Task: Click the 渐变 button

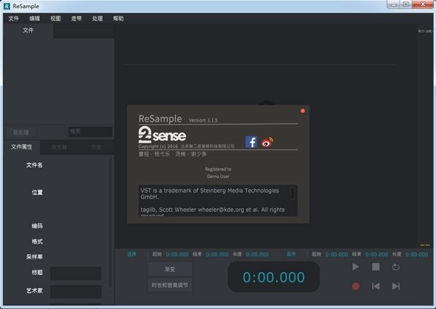Action: click(x=170, y=268)
